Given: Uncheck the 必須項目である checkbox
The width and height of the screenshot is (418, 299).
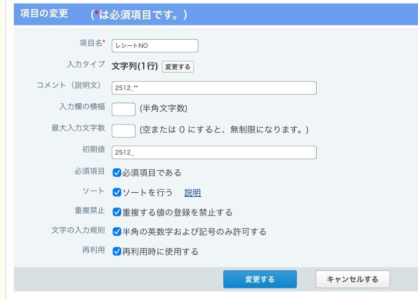Looking at the screenshot, I should tap(117, 173).
